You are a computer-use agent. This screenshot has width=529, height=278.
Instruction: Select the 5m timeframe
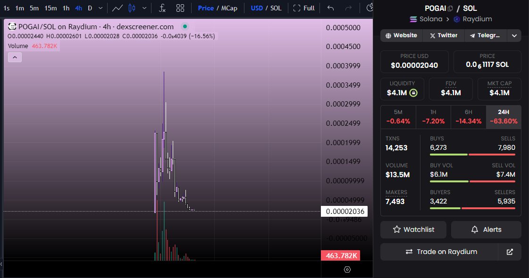pos(34,8)
